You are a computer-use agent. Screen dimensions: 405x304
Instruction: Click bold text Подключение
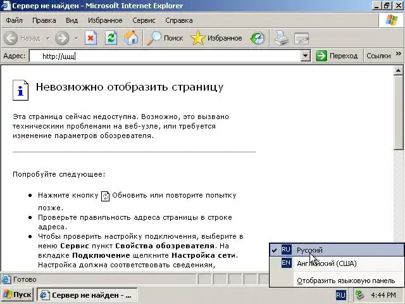(101, 255)
